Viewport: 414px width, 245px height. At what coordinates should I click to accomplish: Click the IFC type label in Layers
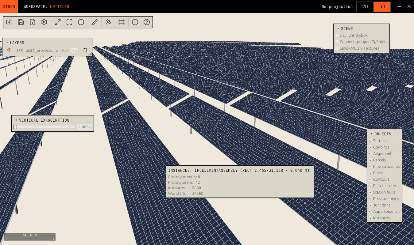click(x=20, y=51)
